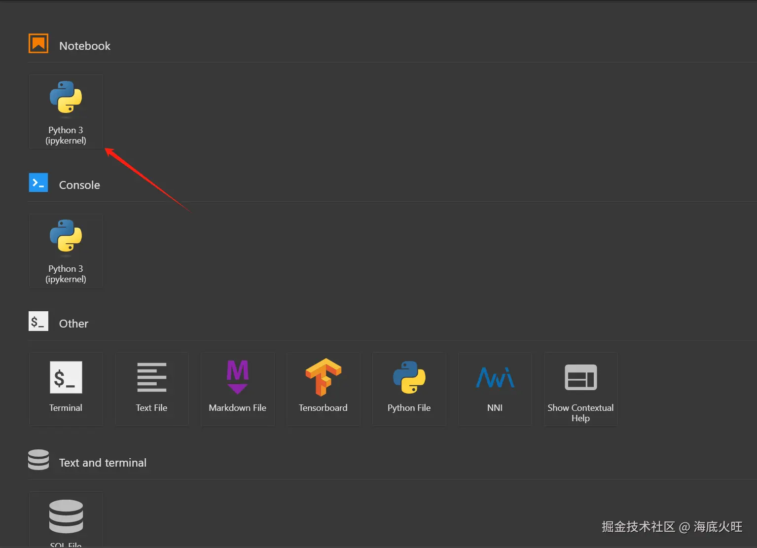
Task: Show Contextual Help panel
Action: (581, 389)
